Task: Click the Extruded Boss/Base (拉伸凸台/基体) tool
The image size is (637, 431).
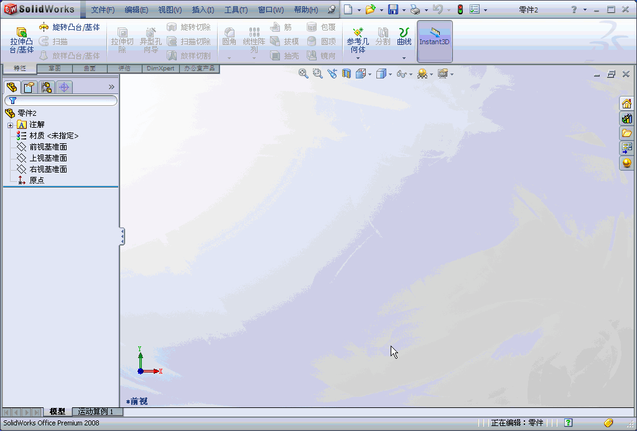Action: [x=22, y=40]
